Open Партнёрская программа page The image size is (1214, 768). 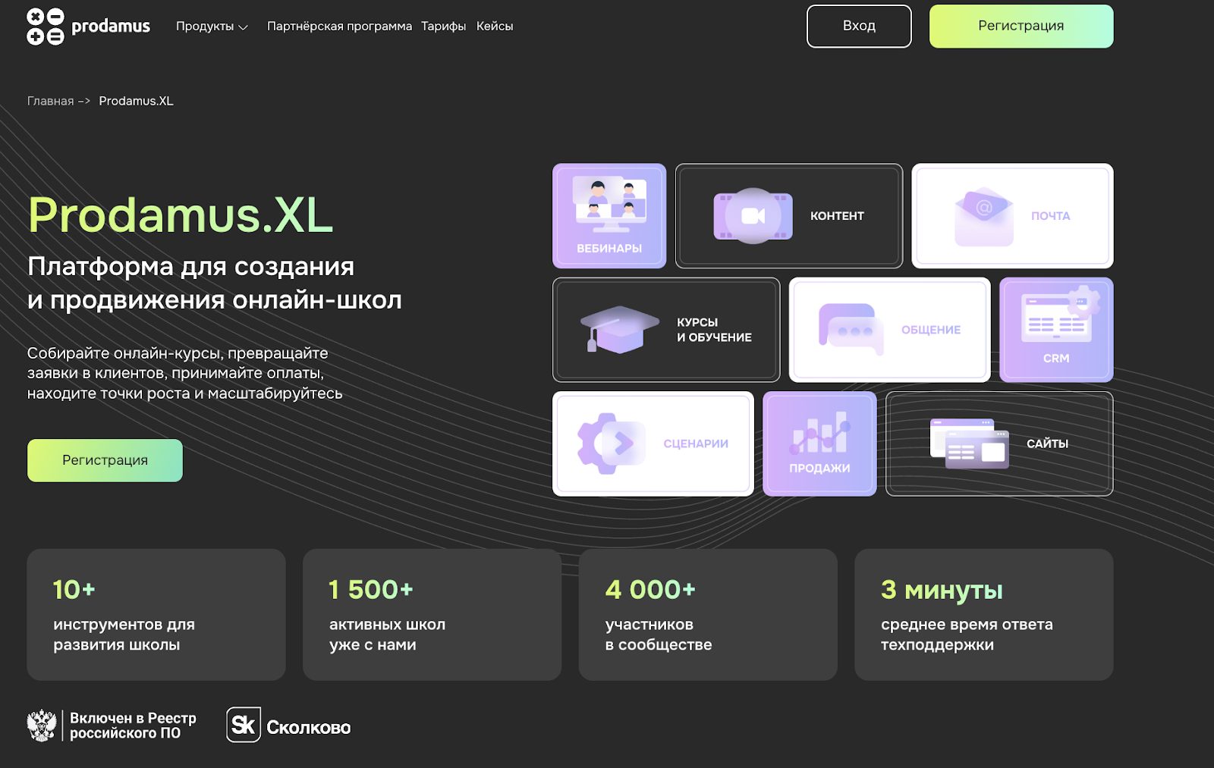tap(339, 27)
